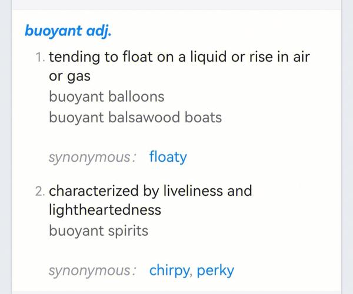This screenshot has height=294, width=353.
Task: Click the word 'balsawood' in the example
Action: (x=144, y=118)
